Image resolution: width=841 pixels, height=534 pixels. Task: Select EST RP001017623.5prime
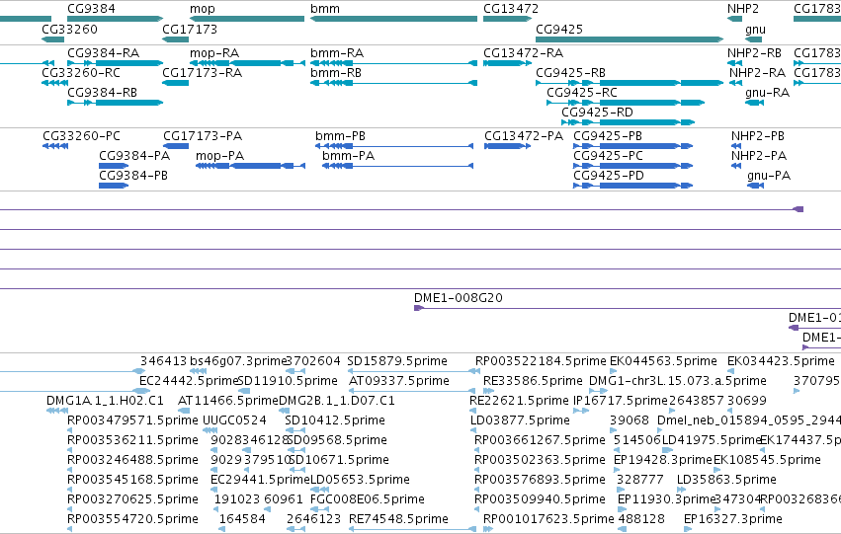pos(488,529)
